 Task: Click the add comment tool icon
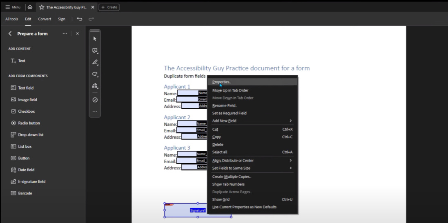pos(95,51)
